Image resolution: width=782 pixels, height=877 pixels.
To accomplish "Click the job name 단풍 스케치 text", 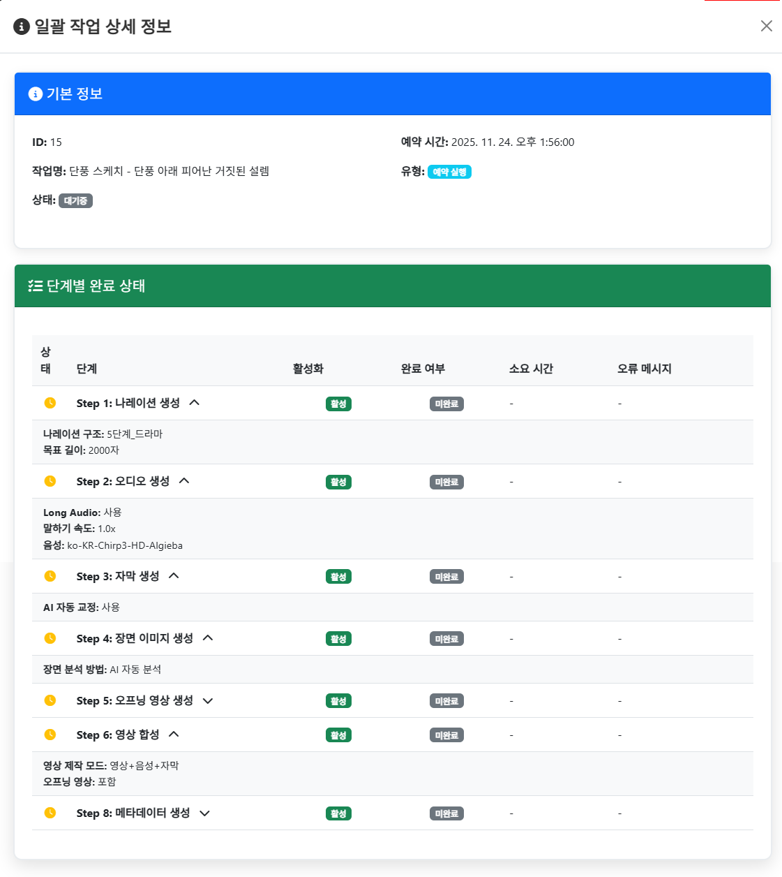I will 169,171.
